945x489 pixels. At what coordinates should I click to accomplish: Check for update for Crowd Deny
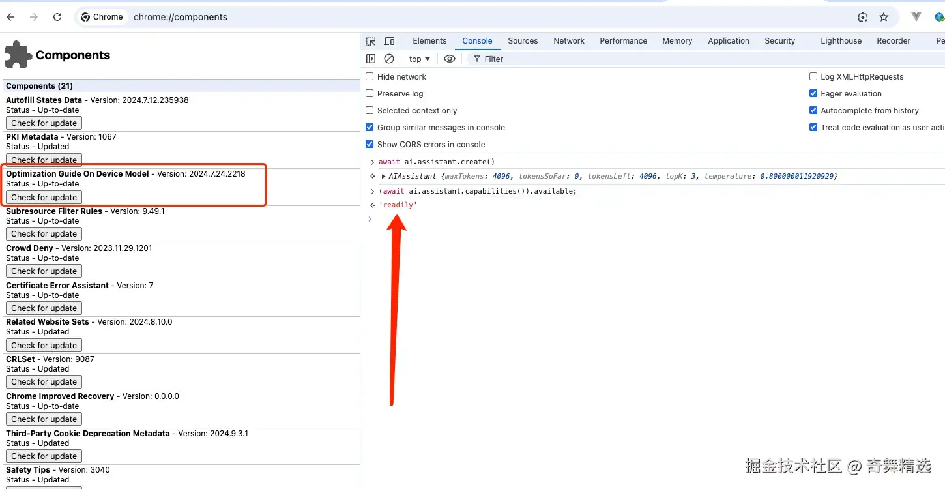[44, 271]
